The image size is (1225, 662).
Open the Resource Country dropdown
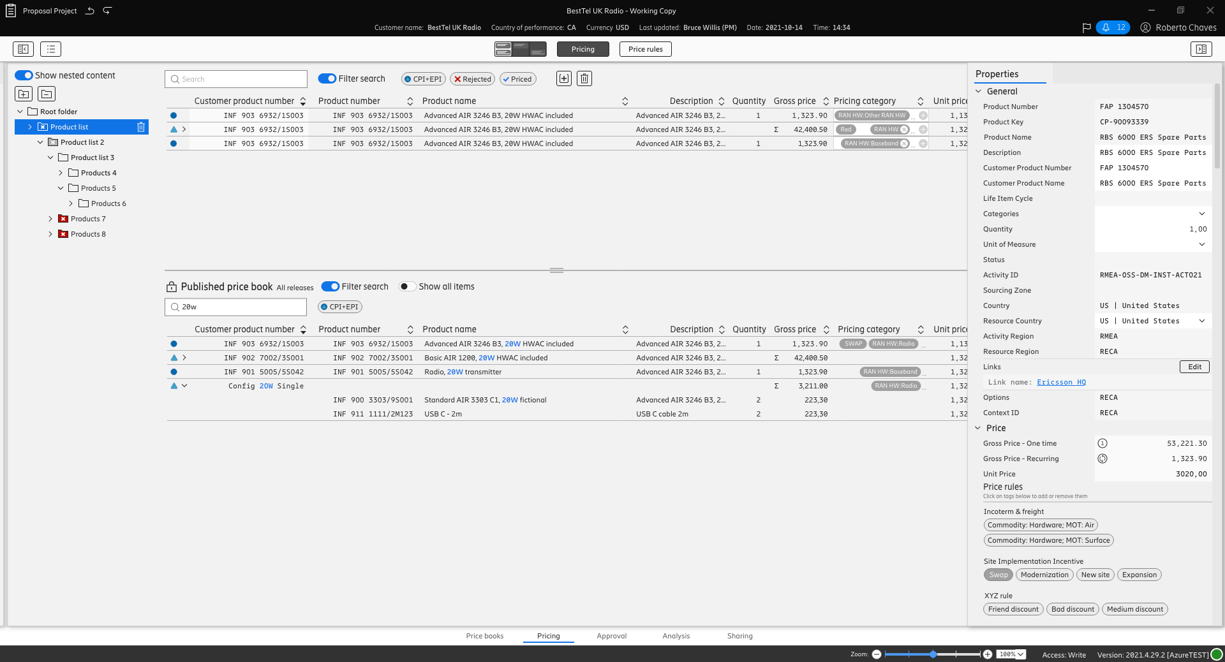(x=1202, y=321)
